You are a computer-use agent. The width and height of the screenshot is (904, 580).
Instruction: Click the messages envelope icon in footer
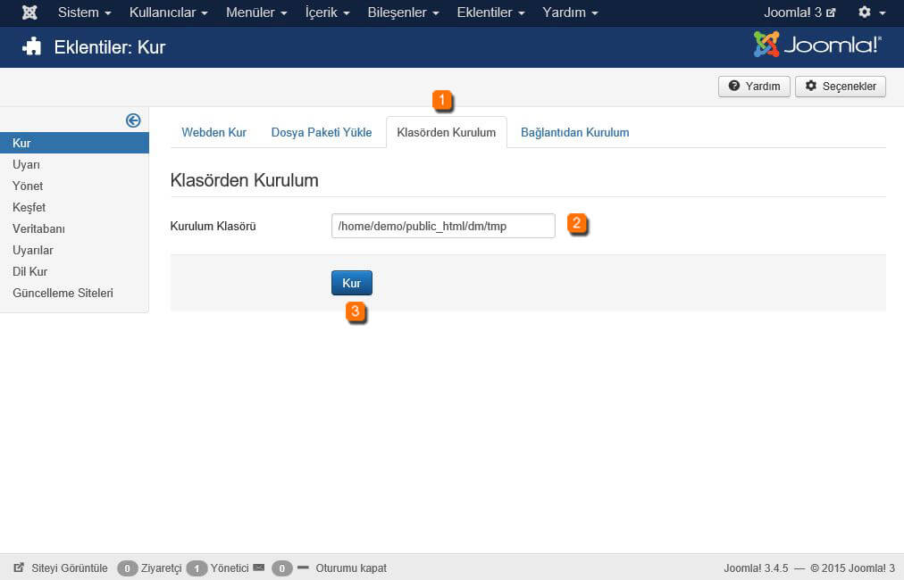click(x=259, y=568)
